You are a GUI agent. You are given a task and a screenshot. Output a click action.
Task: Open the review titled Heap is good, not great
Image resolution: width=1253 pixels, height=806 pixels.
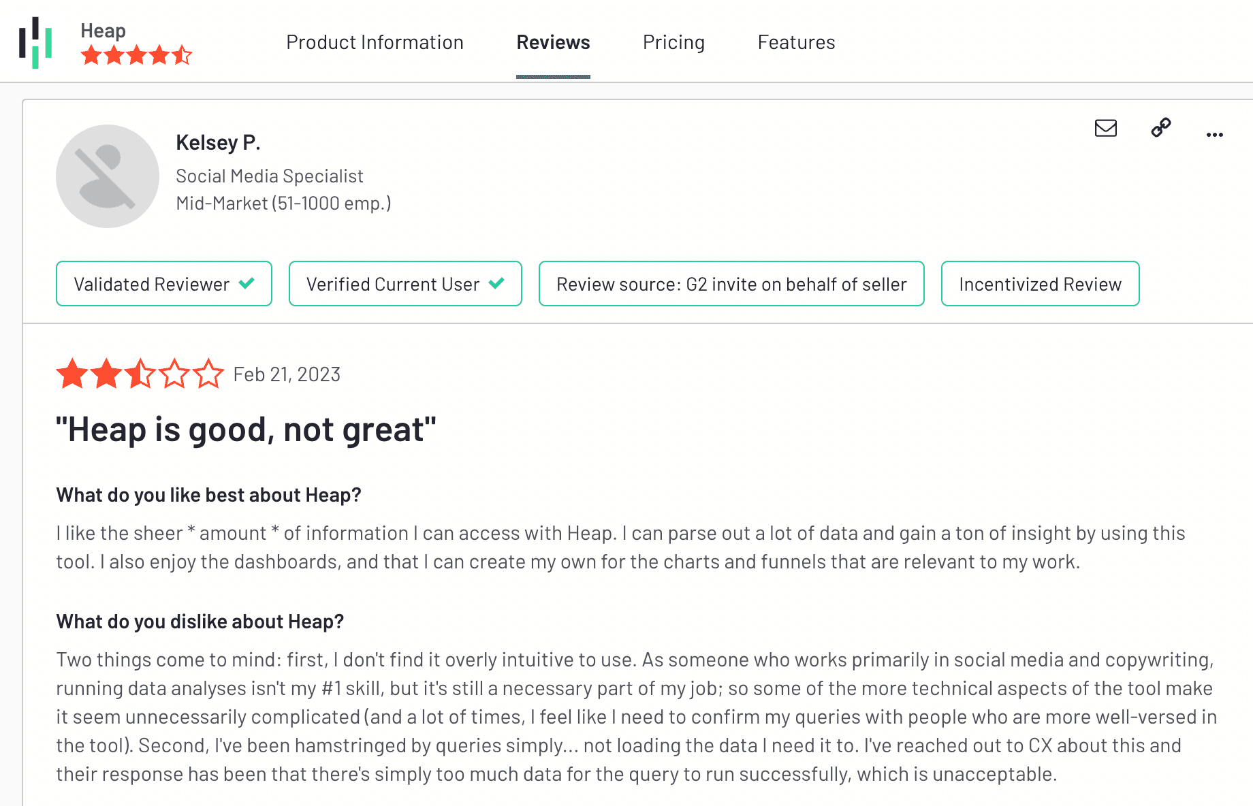(x=247, y=429)
